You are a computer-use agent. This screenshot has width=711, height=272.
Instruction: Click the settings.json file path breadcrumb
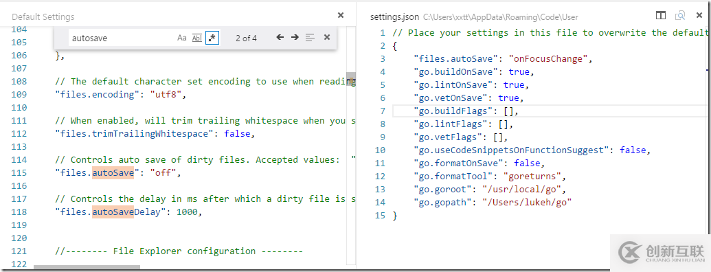pyautogui.click(x=501, y=17)
